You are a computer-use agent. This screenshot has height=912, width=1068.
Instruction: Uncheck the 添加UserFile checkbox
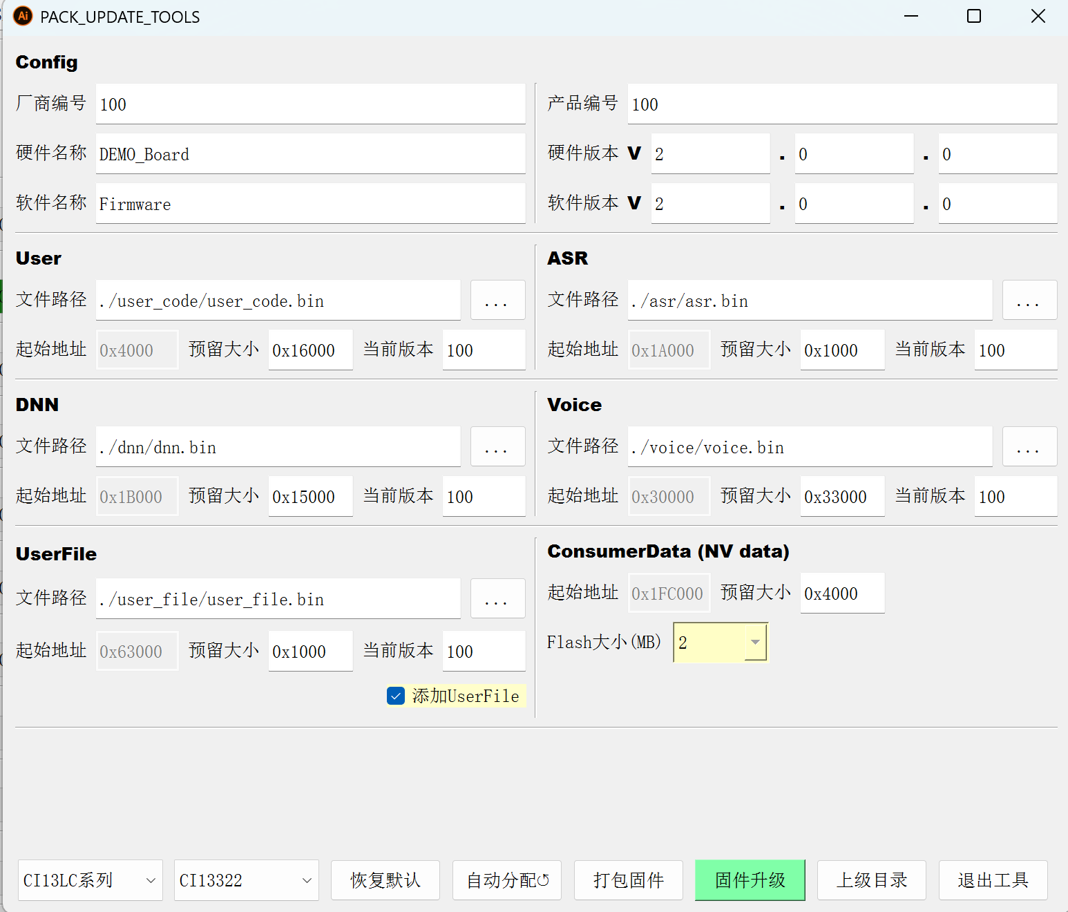point(396,696)
